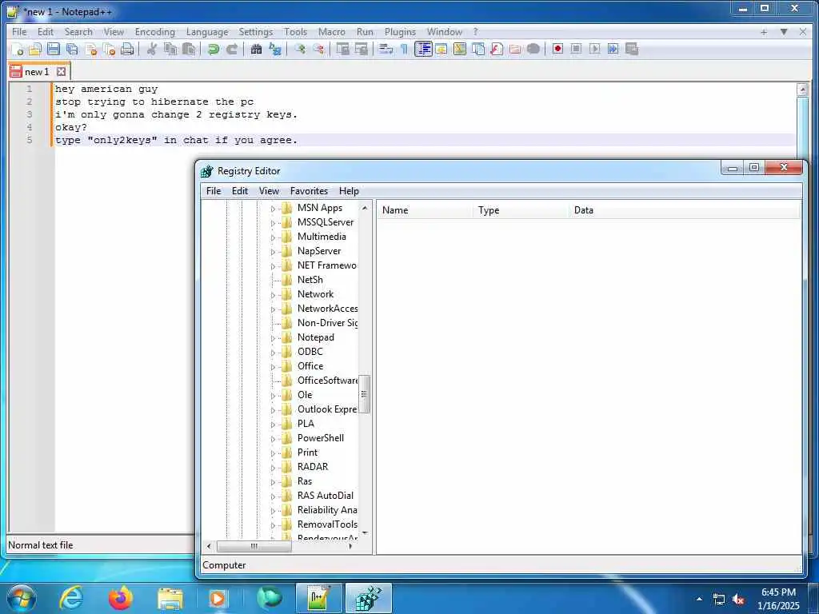Click the Playback macro icon
Screen dimensions: 819x614
click(x=594, y=49)
